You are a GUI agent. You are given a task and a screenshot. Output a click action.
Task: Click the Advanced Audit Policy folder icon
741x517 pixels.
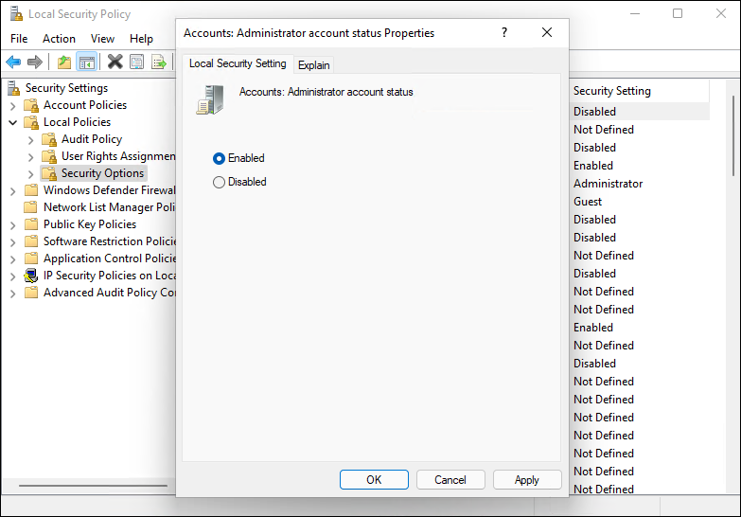point(31,293)
